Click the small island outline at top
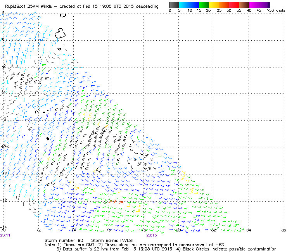The image size is (287, 252). coord(63,15)
